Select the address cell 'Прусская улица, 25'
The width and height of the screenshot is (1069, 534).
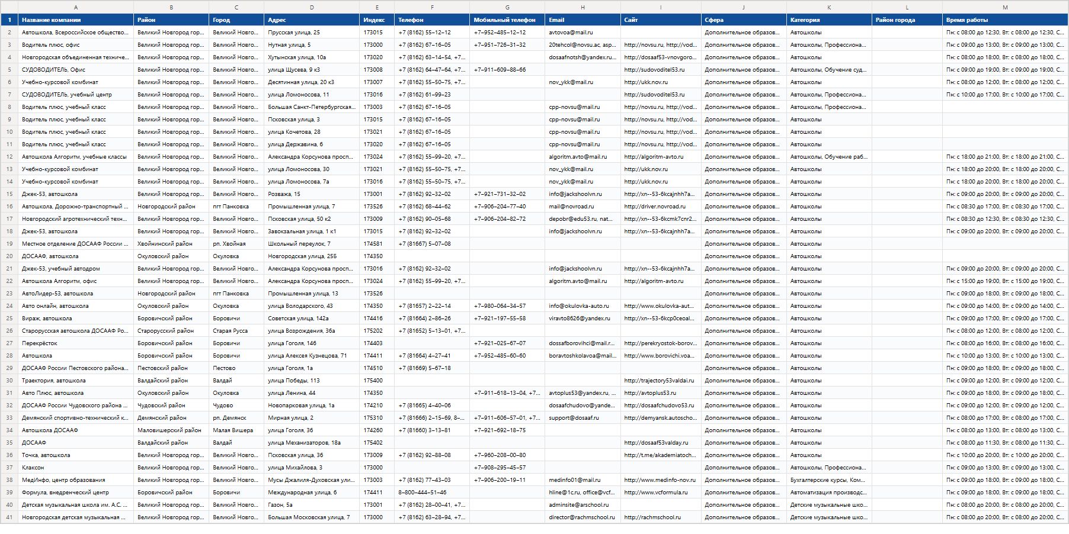(312, 33)
